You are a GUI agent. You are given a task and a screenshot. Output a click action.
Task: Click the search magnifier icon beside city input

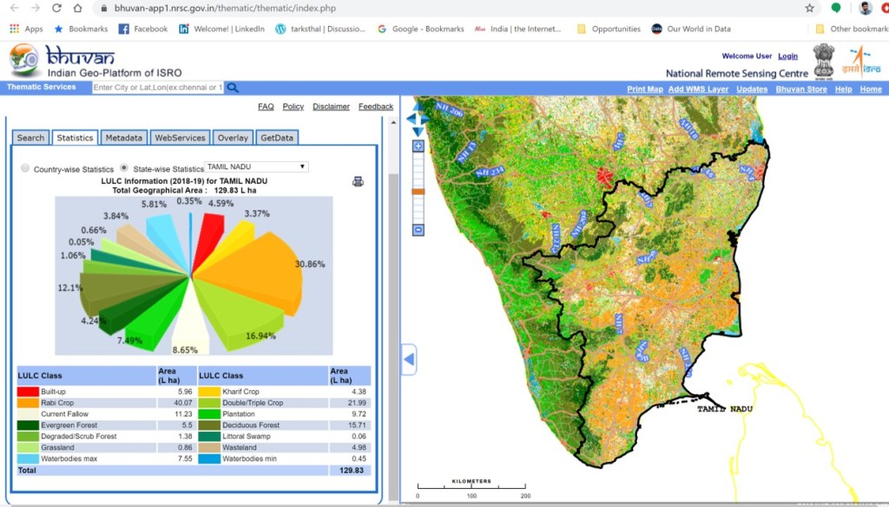[232, 88]
